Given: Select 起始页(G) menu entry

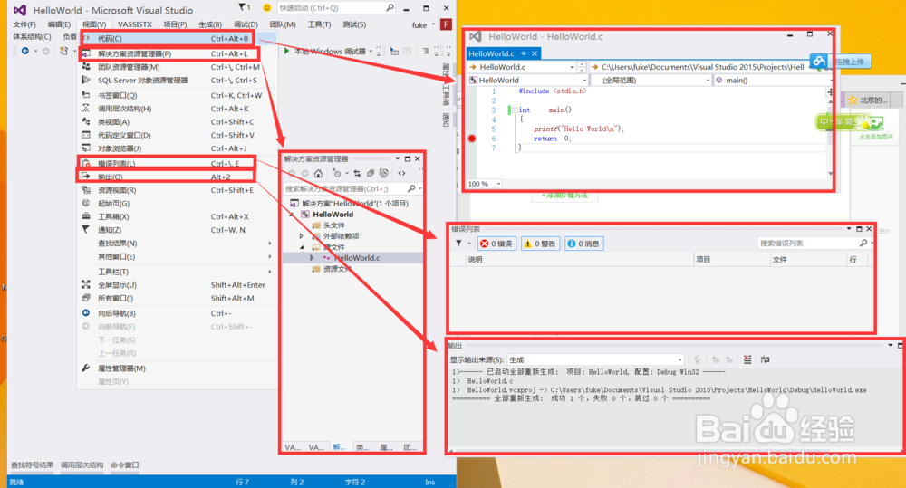Looking at the screenshot, I should click(x=177, y=204).
